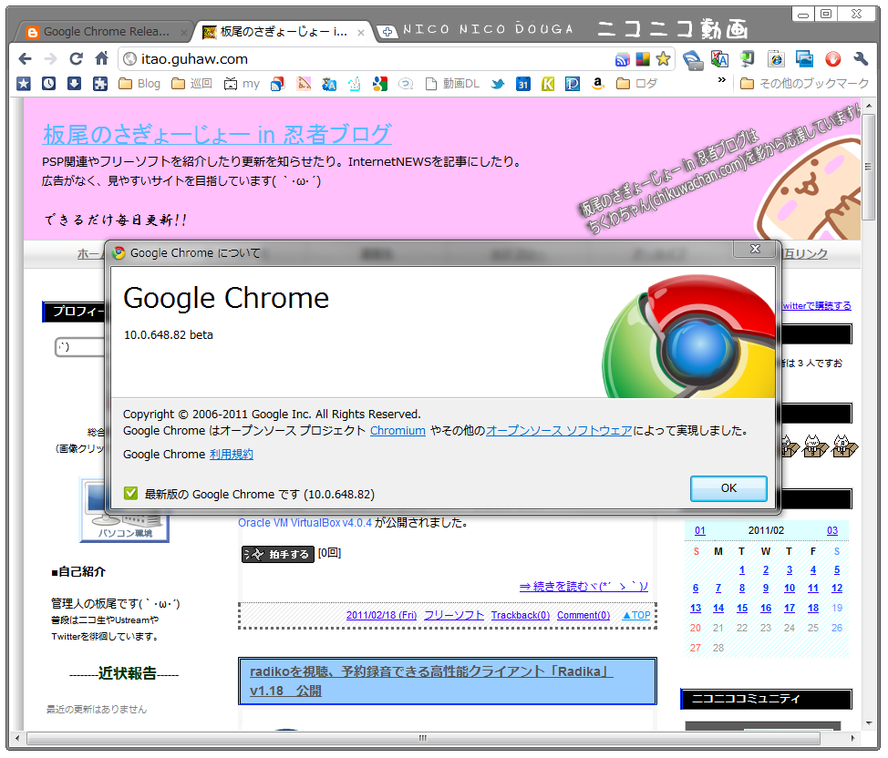
Task: Open the Trackback(0) link
Action: (520, 615)
